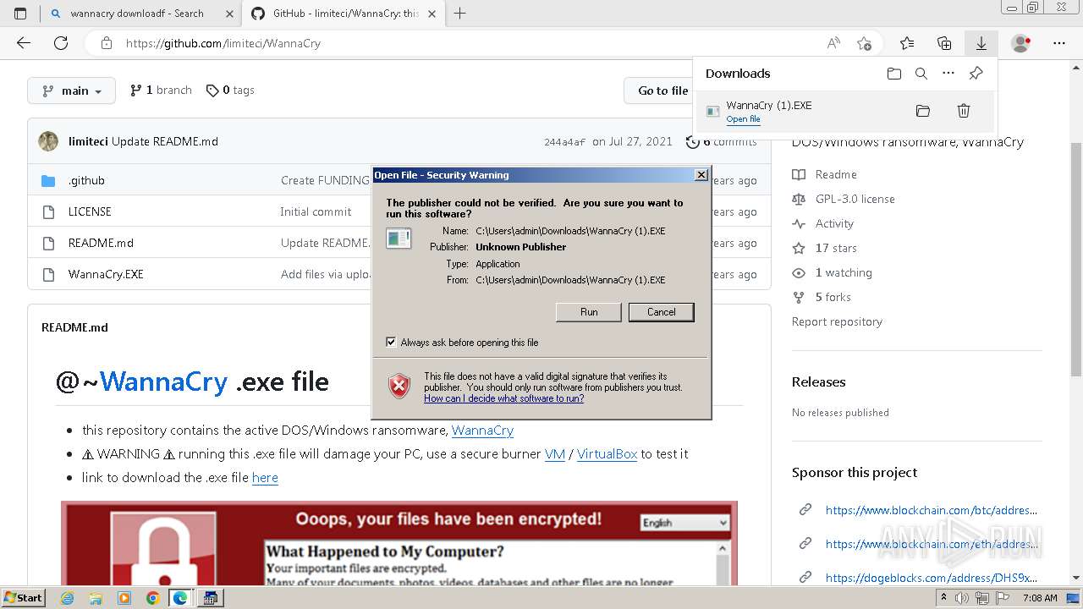
Task: Open a new browser tab
Action: click(x=460, y=14)
